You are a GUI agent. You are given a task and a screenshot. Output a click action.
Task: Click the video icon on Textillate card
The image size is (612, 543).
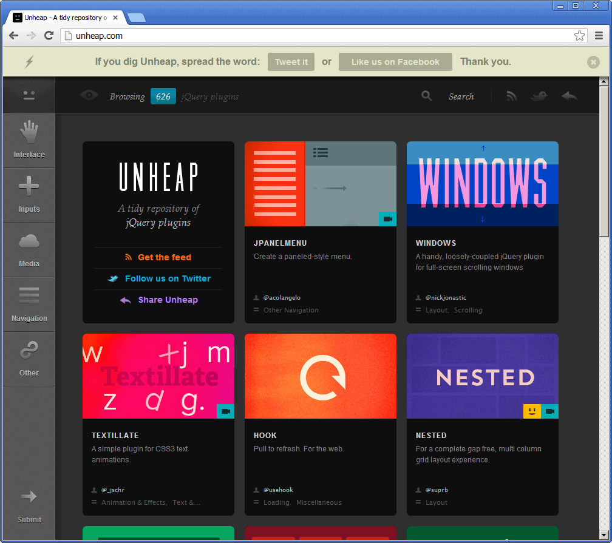click(x=226, y=411)
